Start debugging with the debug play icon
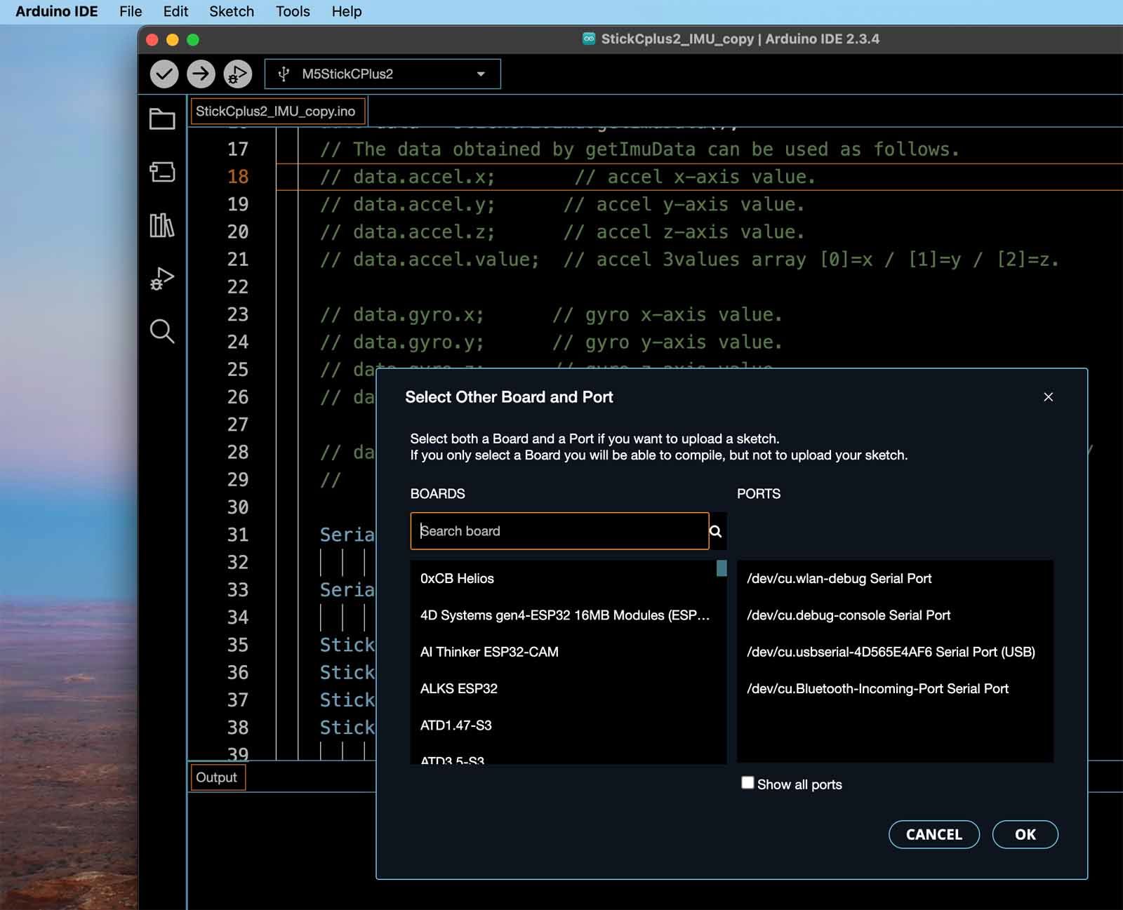The width and height of the screenshot is (1123, 910). click(238, 74)
